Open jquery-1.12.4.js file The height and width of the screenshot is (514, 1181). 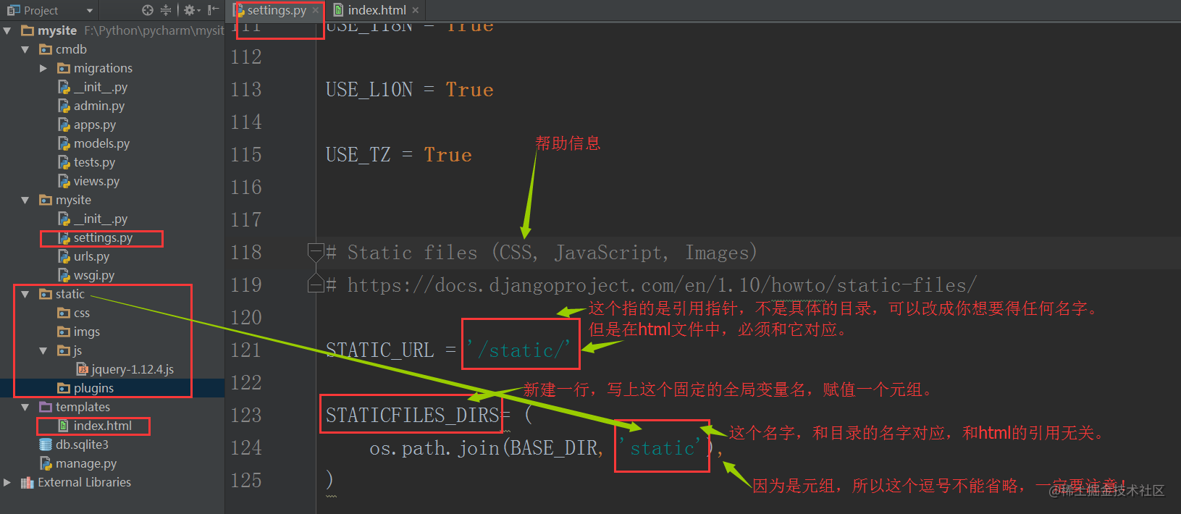click(x=133, y=369)
